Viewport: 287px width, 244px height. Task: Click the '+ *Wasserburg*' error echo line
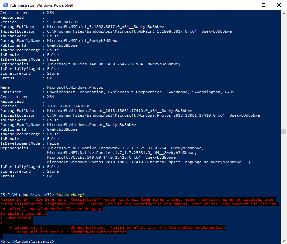[x=17, y=218]
